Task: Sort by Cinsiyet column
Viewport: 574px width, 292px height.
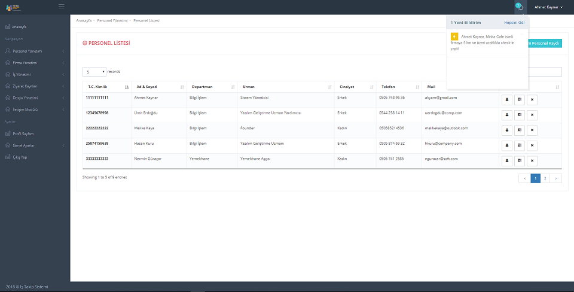Action: pos(355,87)
